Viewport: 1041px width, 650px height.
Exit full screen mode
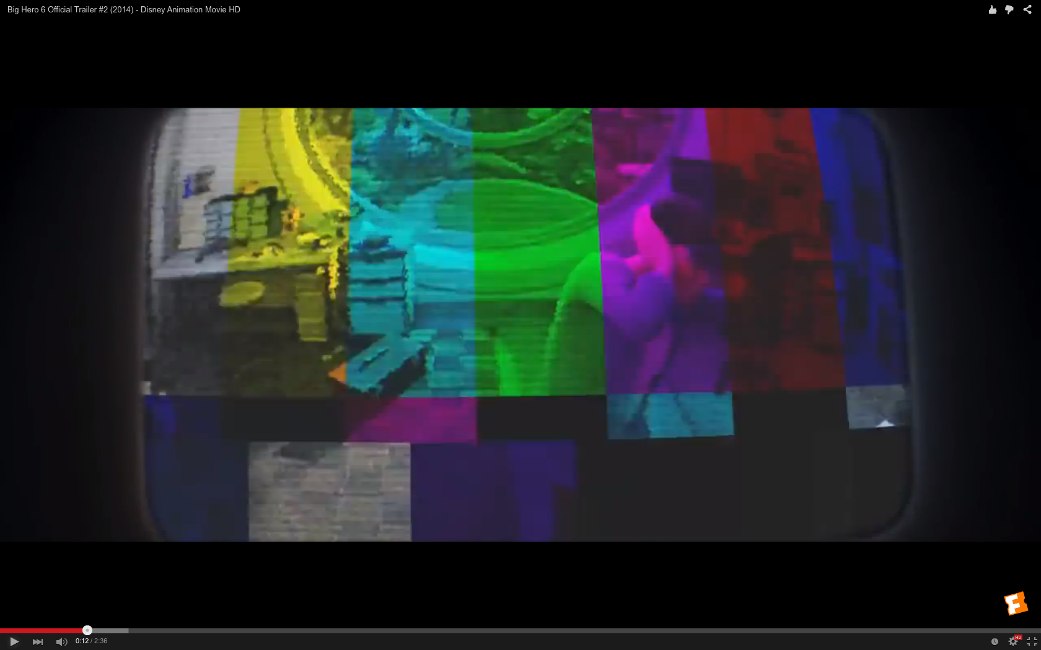[1032, 641]
